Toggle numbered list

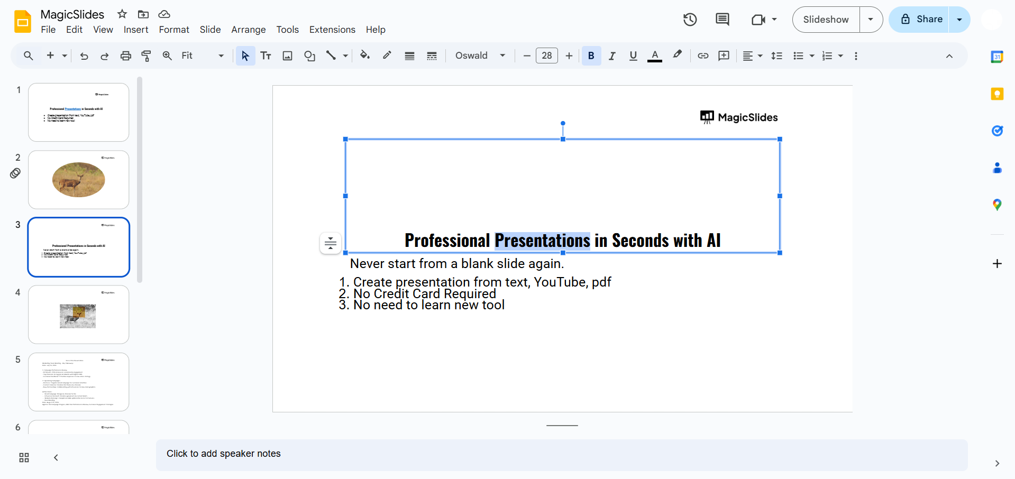(827, 56)
